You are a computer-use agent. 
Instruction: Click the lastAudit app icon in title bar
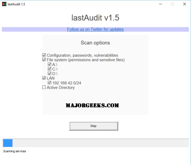point(4,4)
